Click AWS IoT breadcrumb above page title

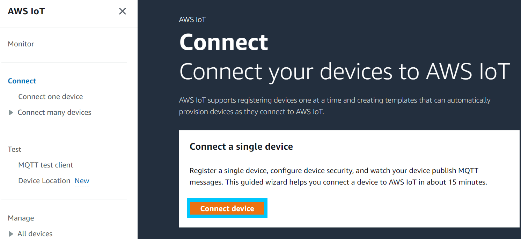(192, 20)
